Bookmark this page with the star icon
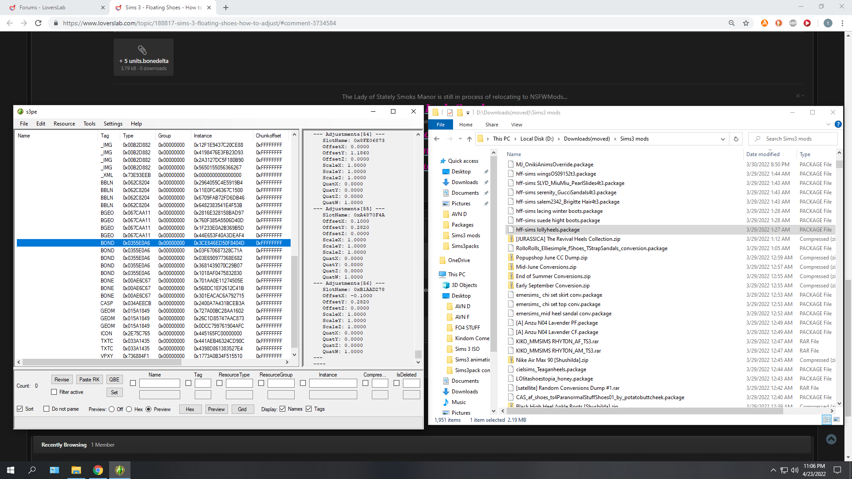Screen dimensions: 852x479 (746, 23)
